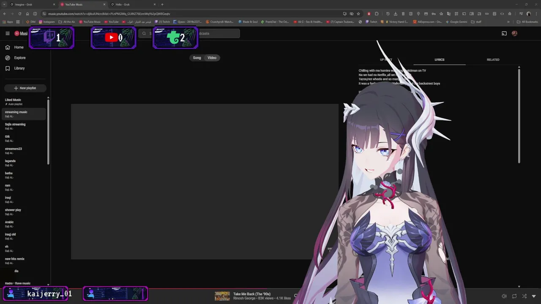
Task: Open the Instagram bookmark
Action: [47, 22]
